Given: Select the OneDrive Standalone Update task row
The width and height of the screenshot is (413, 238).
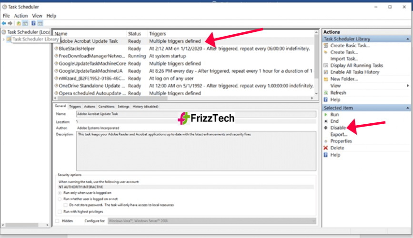Looking at the screenshot, I should (184, 86).
